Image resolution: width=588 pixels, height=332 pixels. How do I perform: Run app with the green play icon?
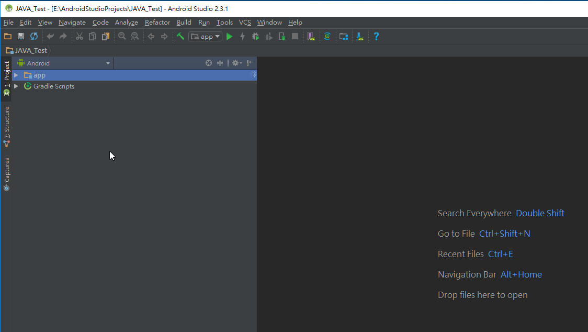point(230,37)
